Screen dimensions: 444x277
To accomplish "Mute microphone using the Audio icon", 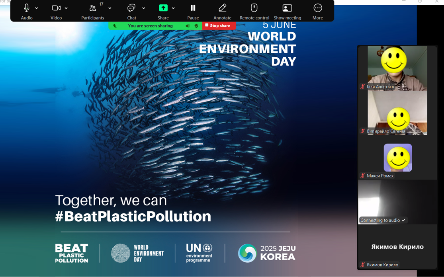I will pyautogui.click(x=26, y=8).
